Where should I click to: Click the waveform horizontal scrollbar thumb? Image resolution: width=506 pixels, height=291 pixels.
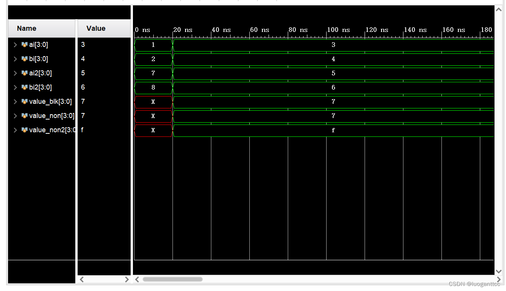click(x=173, y=279)
